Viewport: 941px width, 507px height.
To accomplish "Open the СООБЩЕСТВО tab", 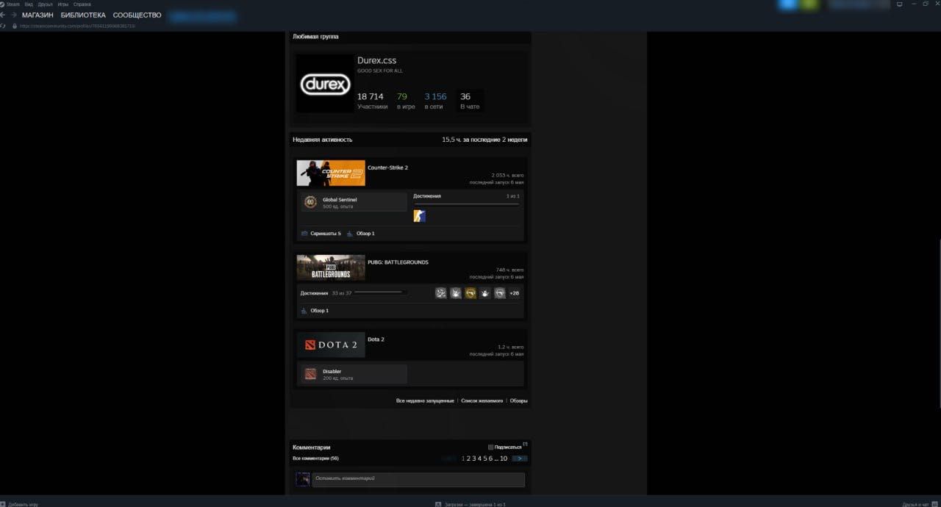I will 137,15.
